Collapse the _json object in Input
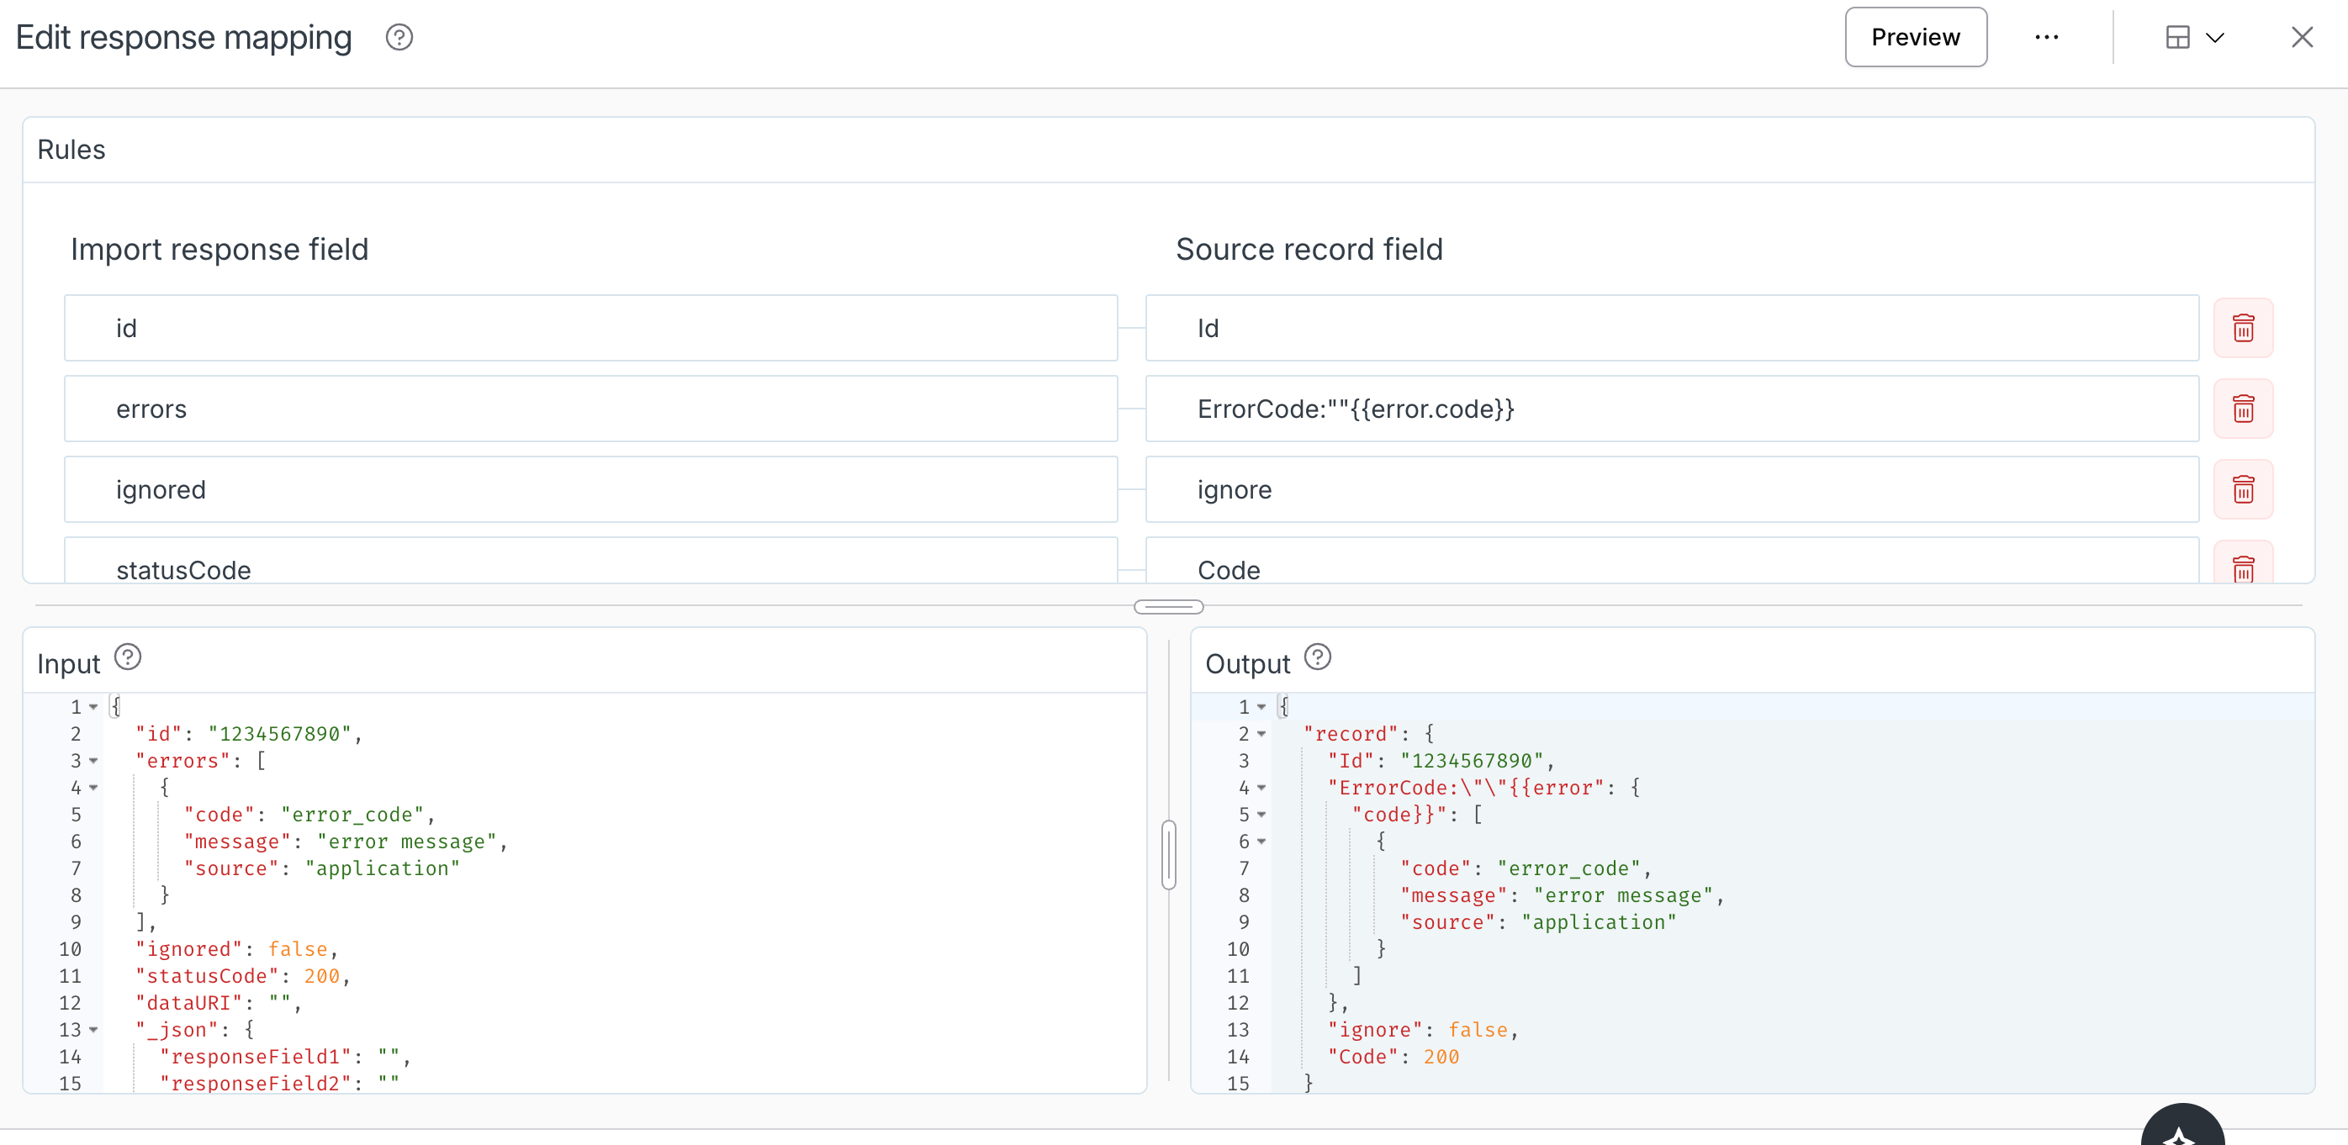This screenshot has height=1145, width=2348. click(94, 1029)
